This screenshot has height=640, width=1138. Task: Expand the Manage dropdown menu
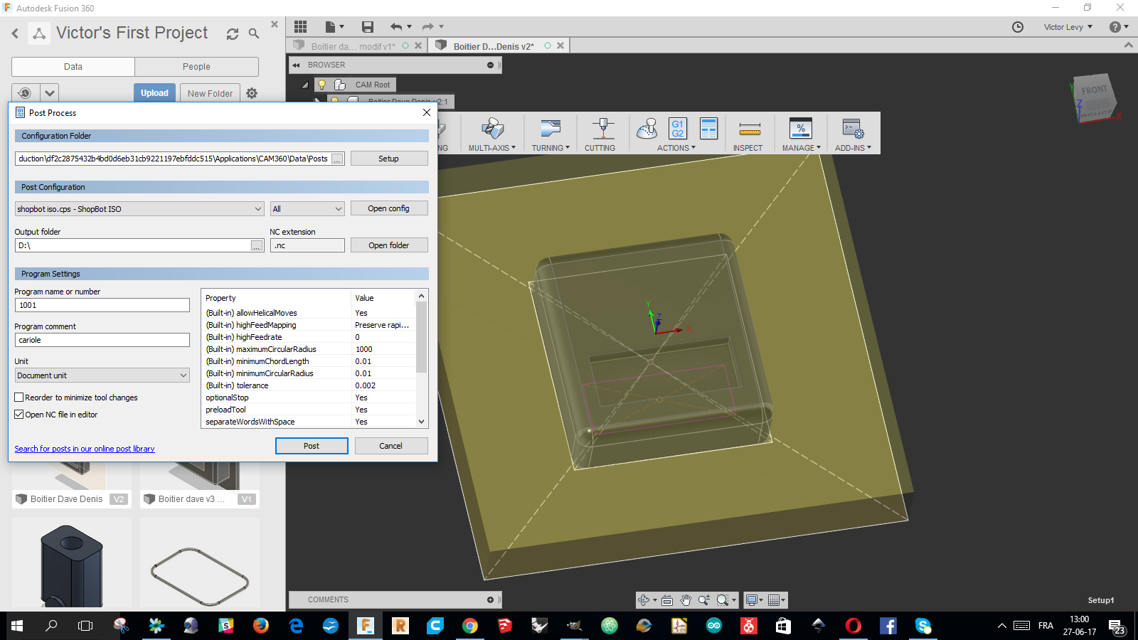coord(801,148)
